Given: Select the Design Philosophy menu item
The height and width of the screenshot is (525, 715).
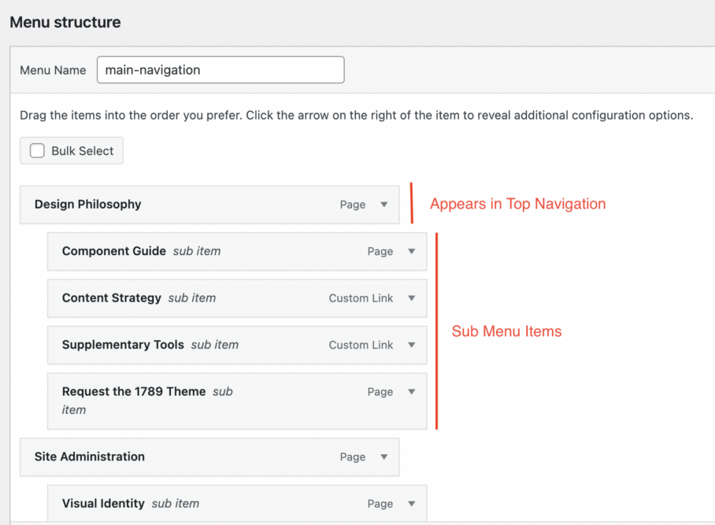Looking at the screenshot, I should [88, 205].
